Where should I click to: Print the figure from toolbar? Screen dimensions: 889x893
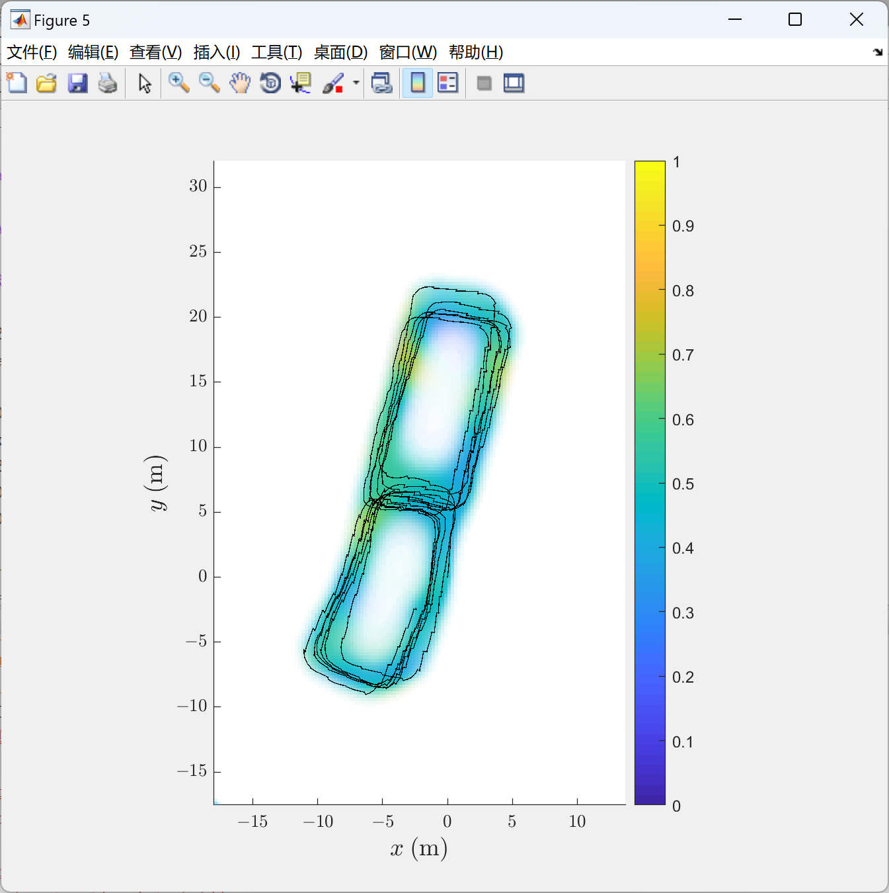pyautogui.click(x=108, y=83)
